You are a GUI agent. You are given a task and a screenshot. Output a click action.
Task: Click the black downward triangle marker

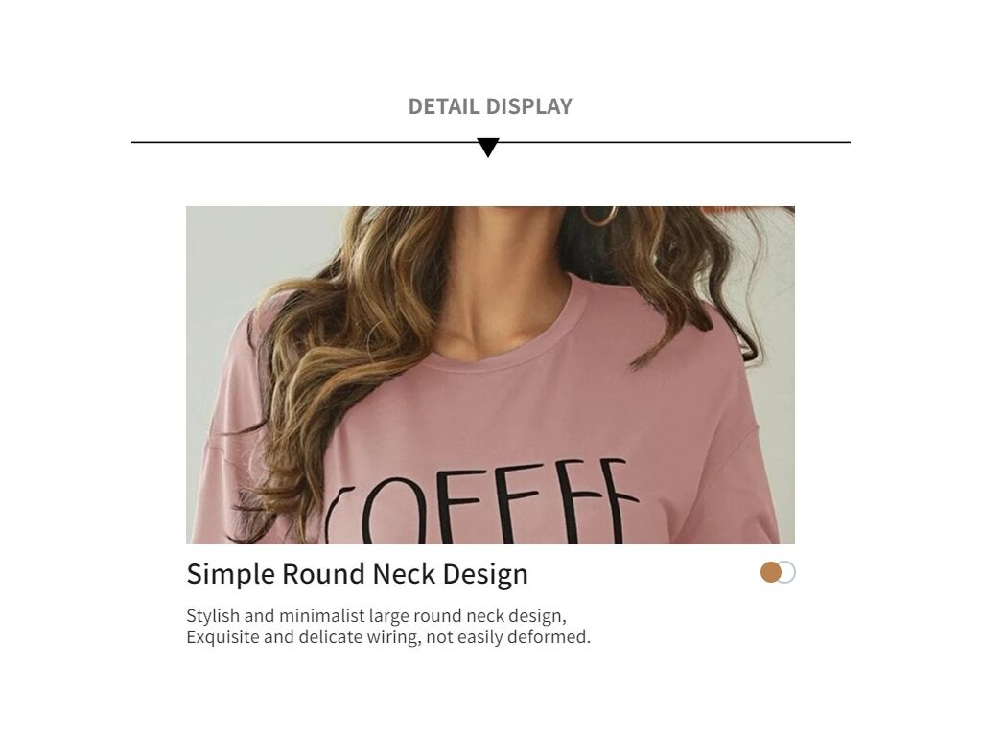(488, 147)
